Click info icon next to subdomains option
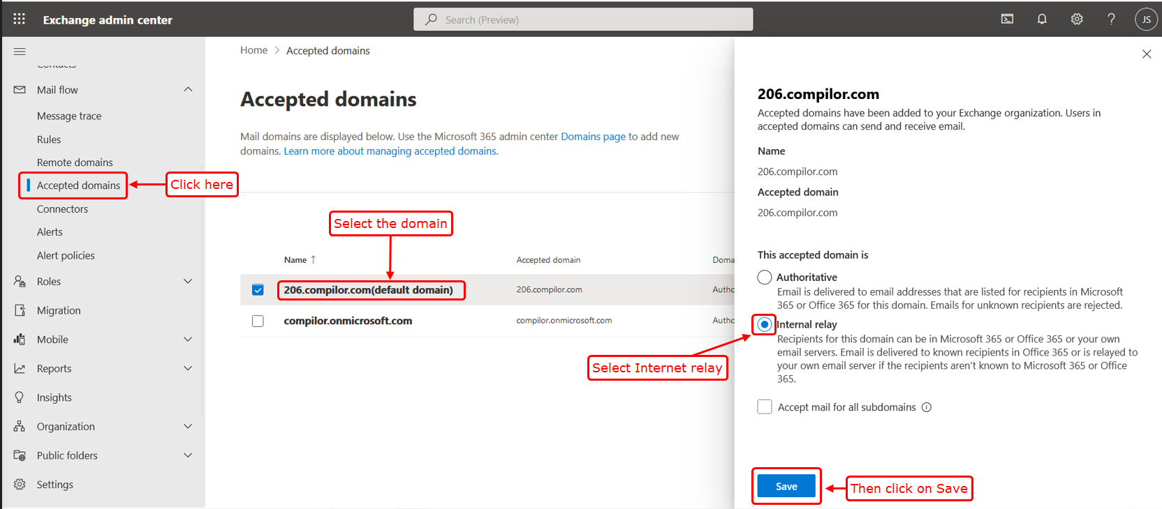1162x509 pixels. click(x=927, y=407)
